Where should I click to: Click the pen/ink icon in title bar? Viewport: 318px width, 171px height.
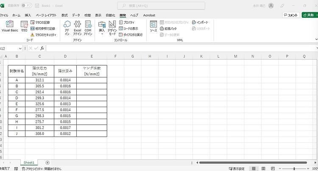point(282,6)
